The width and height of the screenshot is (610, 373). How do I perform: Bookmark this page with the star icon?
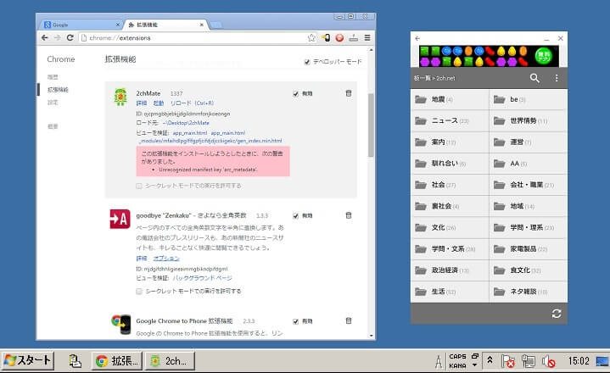tap(311, 37)
